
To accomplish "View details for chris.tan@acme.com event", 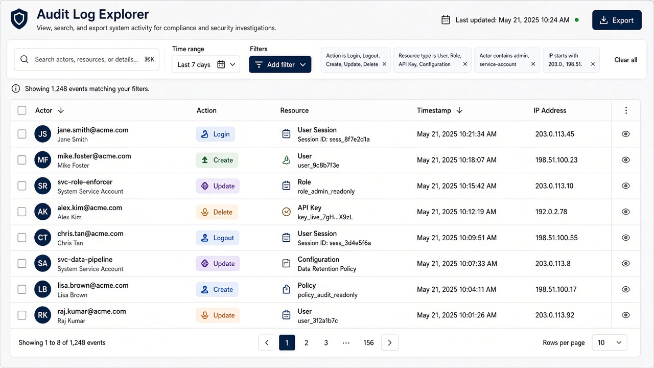I will point(625,238).
